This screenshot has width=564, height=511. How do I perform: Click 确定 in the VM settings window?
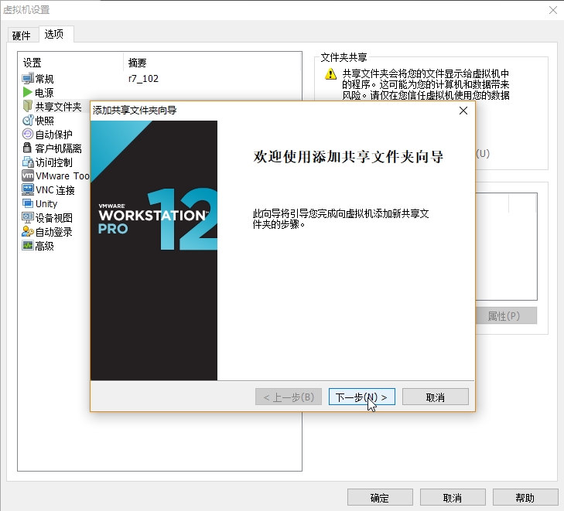point(380,497)
